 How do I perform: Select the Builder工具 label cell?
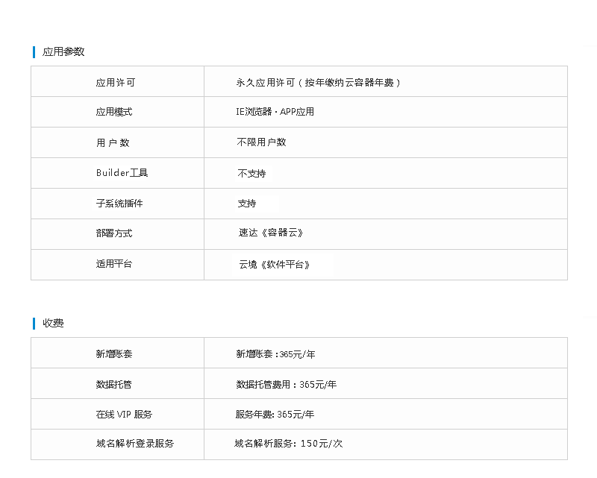point(122,173)
